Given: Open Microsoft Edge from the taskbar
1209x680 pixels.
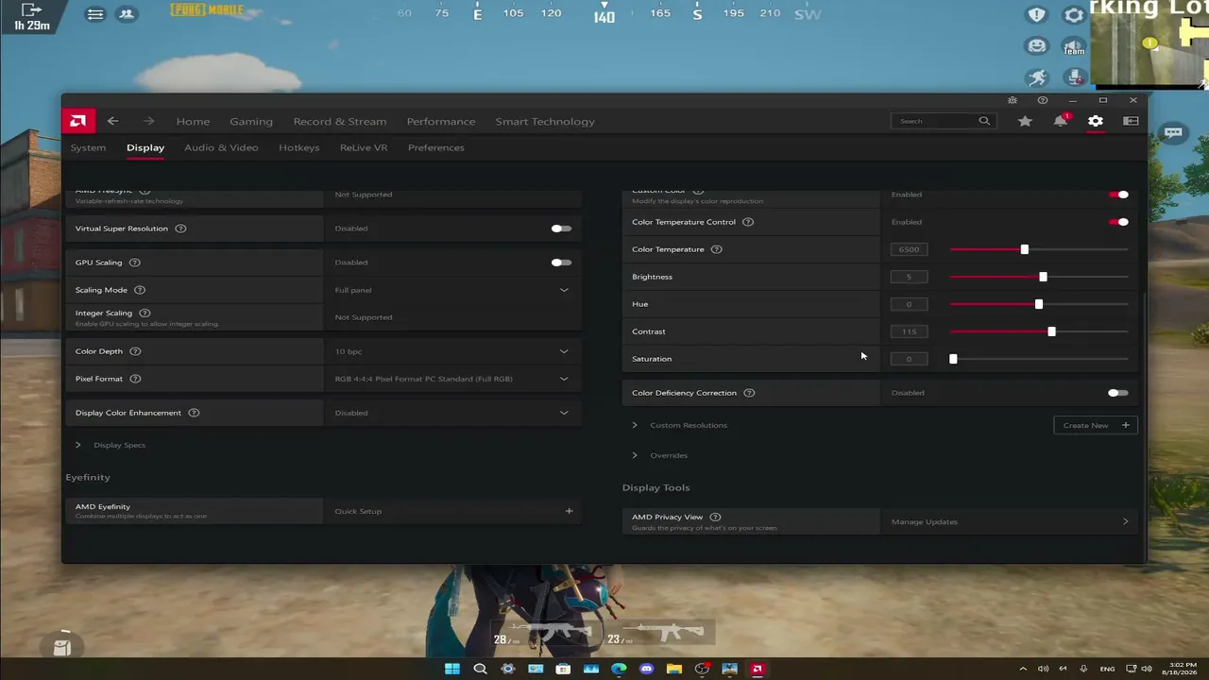Looking at the screenshot, I should tap(619, 669).
